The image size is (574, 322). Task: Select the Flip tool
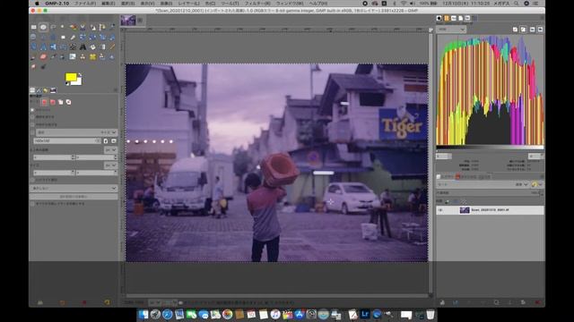click(x=53, y=47)
